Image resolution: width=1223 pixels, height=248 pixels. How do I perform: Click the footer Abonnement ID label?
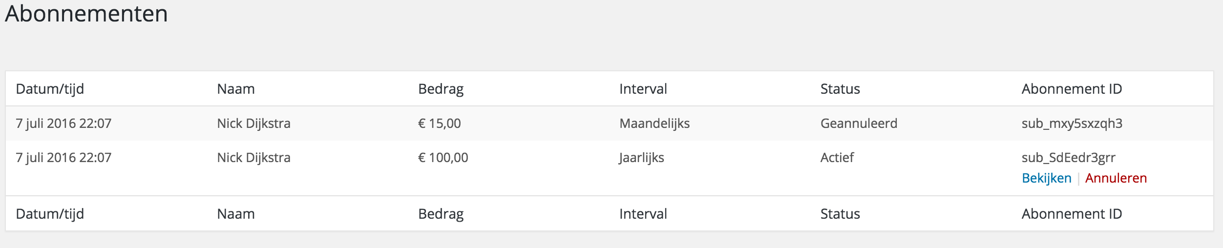pos(1072,214)
